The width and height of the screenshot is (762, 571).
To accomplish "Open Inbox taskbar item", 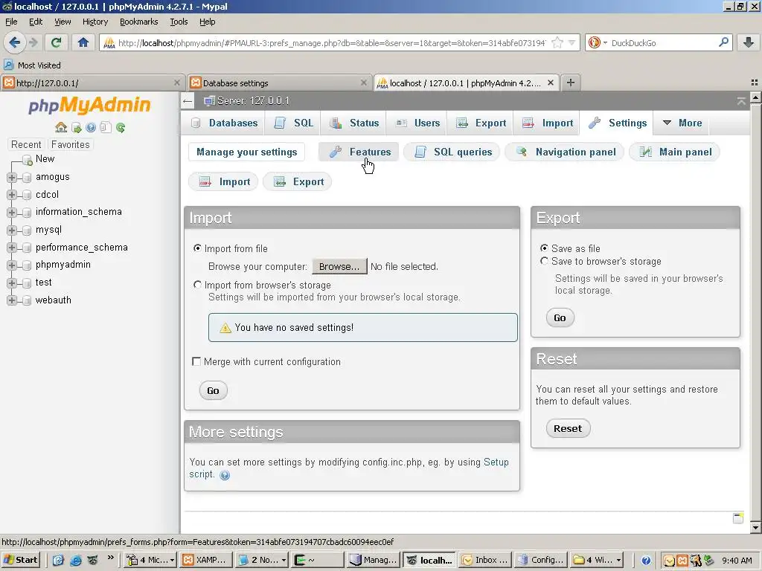I will click(x=484, y=560).
